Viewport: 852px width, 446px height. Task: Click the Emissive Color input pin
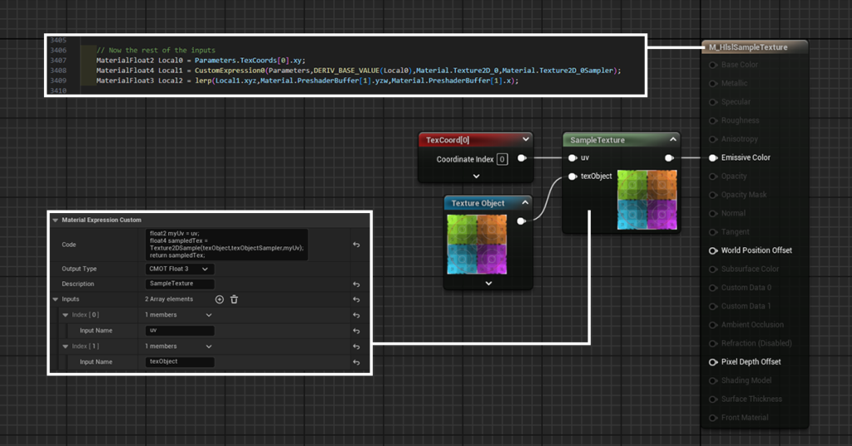click(x=713, y=157)
